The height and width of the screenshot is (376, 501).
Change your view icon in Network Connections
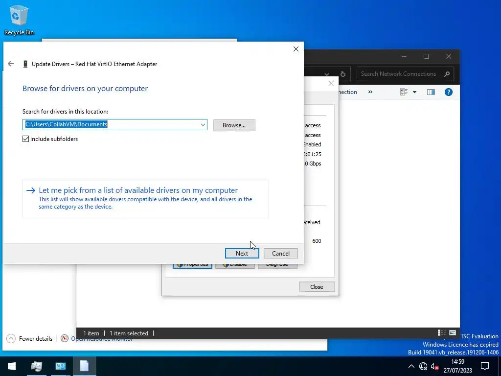click(404, 92)
